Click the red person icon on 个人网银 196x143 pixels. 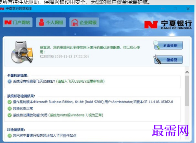(x=41, y=22)
